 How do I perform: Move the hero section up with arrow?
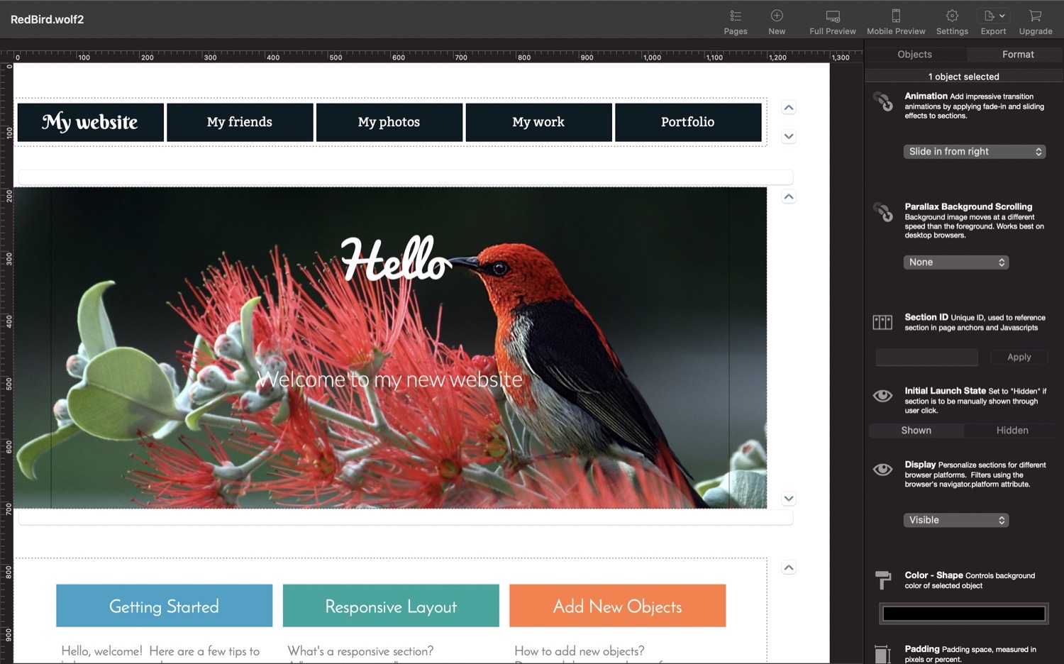point(789,197)
